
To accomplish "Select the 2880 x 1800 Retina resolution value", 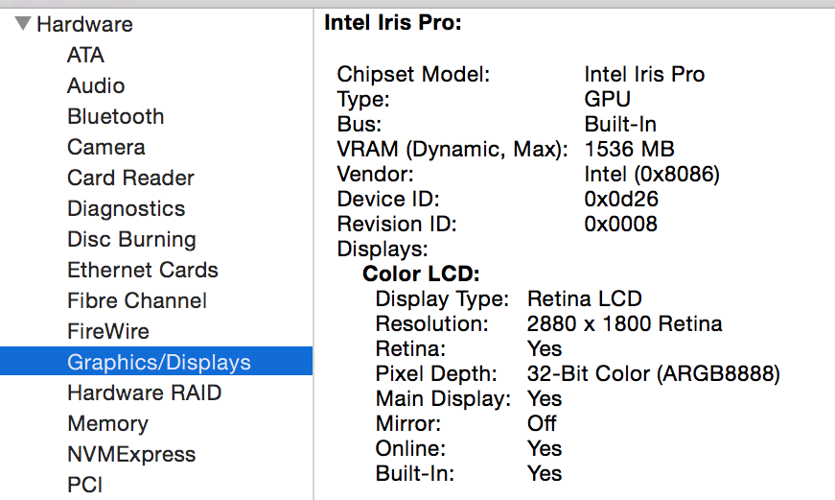I will coord(625,324).
